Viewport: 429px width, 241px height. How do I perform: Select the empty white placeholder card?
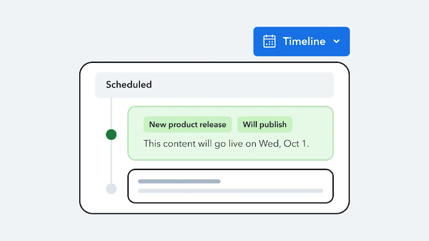pos(230,198)
